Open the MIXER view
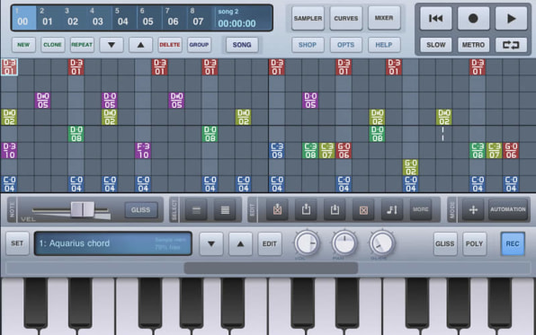Image resolution: width=536 pixels, height=335 pixels. [x=384, y=18]
